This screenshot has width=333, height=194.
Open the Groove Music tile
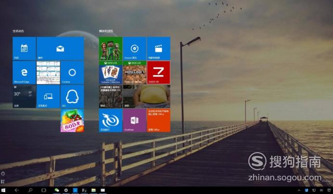(x=135, y=49)
